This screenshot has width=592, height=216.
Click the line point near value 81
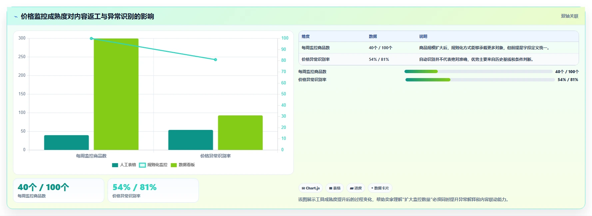[216, 60]
